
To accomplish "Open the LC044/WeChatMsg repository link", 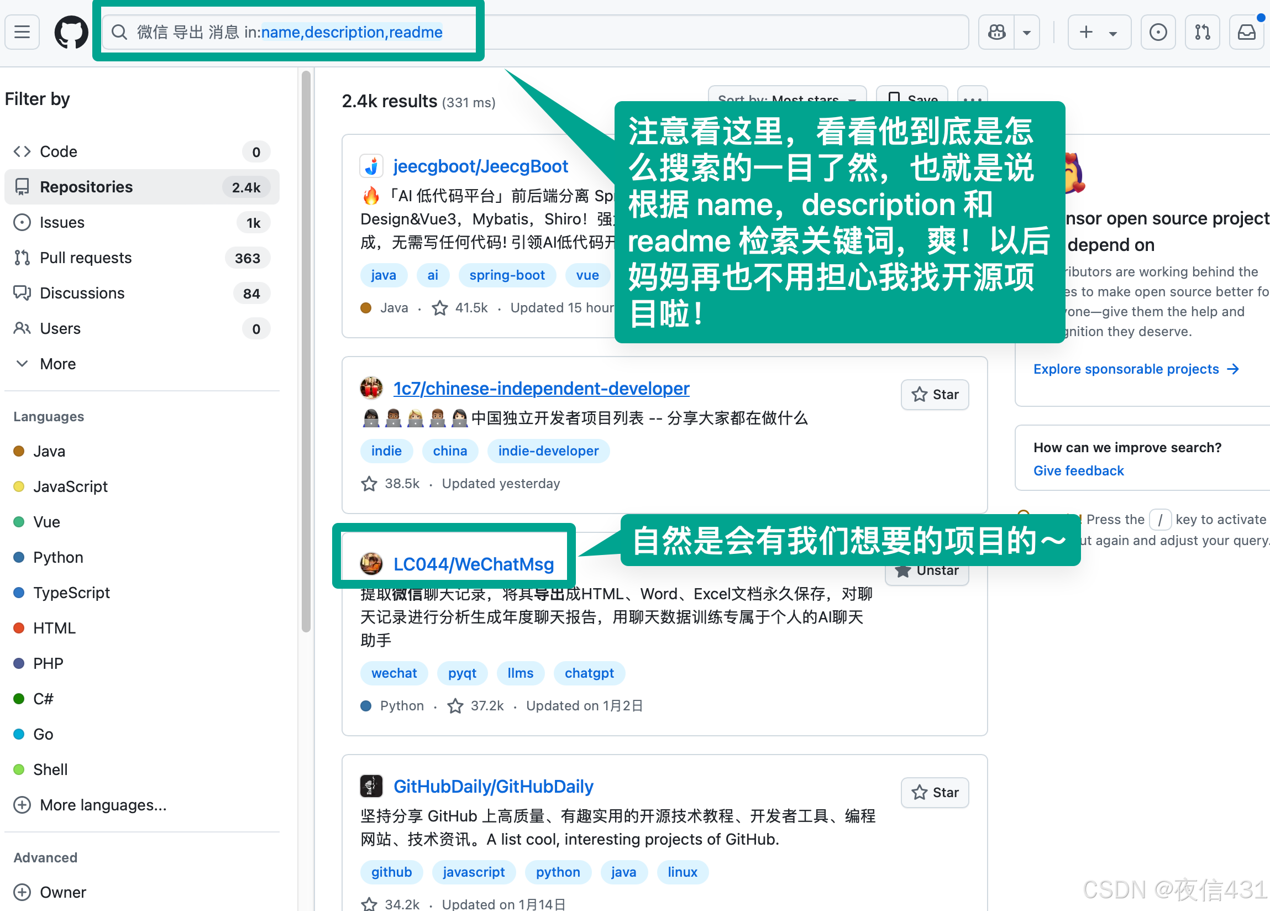I will pyautogui.click(x=473, y=564).
